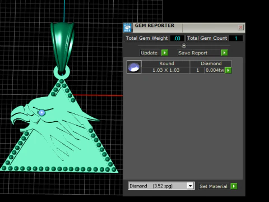Click the Total Gem Count label
This screenshot has height=202, width=269.
point(207,38)
